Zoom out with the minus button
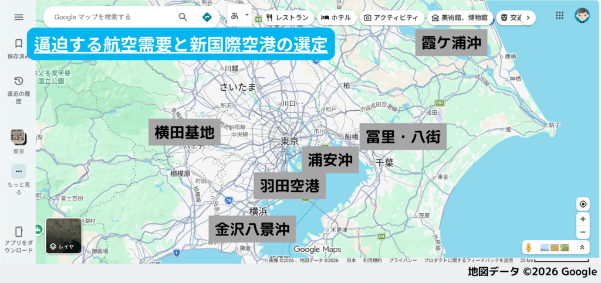The image size is (601, 283). click(x=583, y=232)
